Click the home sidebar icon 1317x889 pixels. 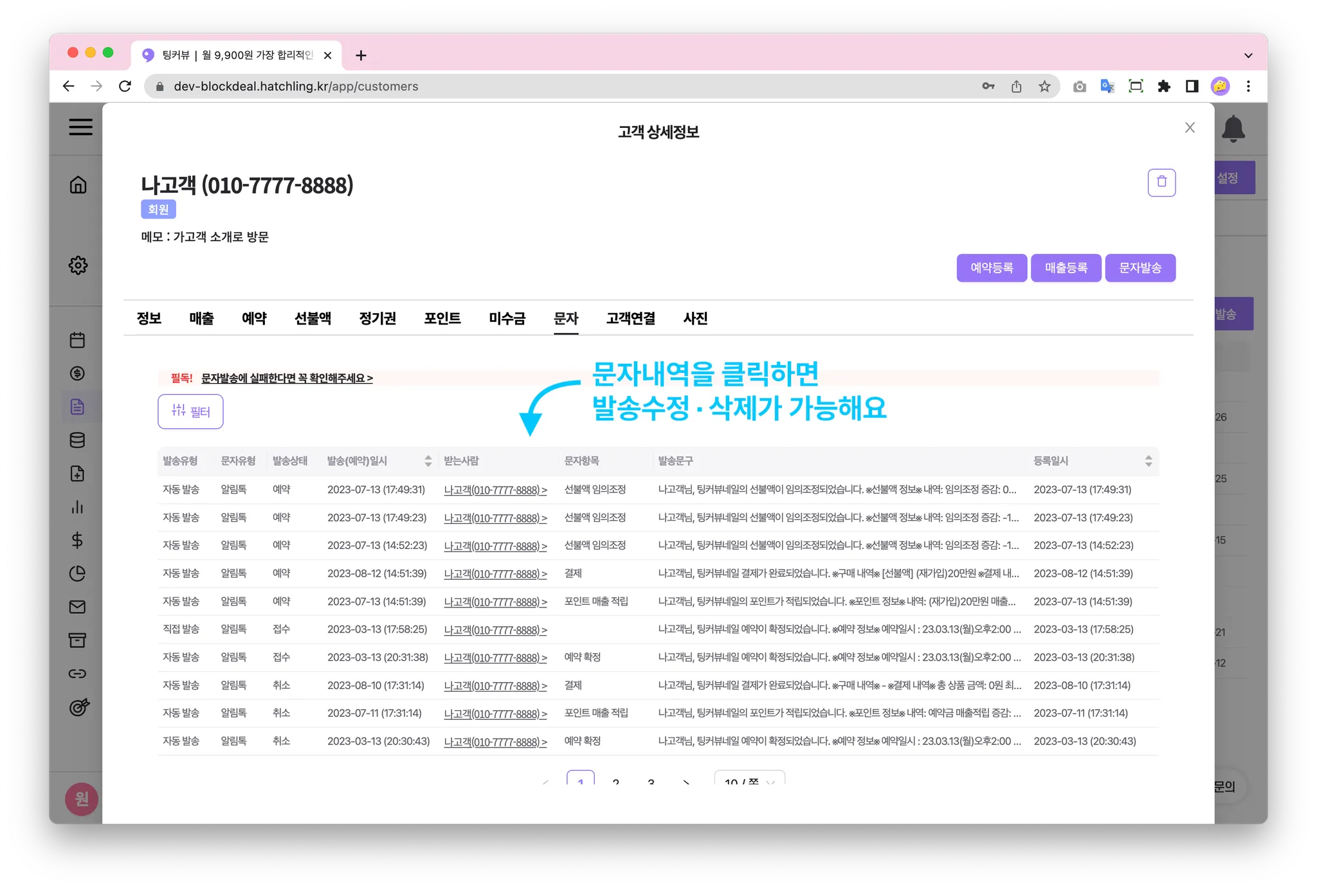(x=78, y=185)
